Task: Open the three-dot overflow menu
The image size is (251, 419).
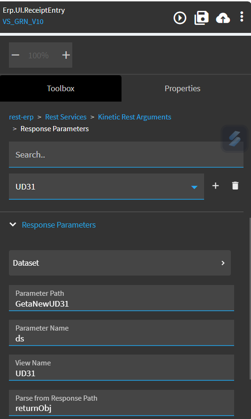Action: (x=242, y=16)
